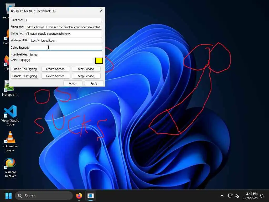
Task: Click the Website URL field
Action: pos(65,41)
